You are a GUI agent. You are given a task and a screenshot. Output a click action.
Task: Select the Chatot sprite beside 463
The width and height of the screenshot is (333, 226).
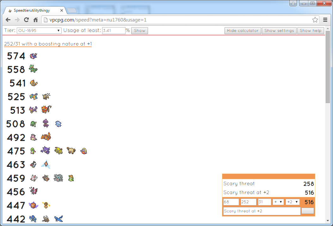[x=33, y=164]
